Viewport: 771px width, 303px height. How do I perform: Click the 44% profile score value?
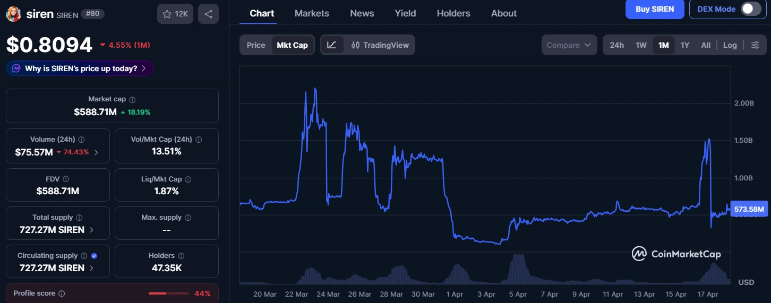(202, 293)
